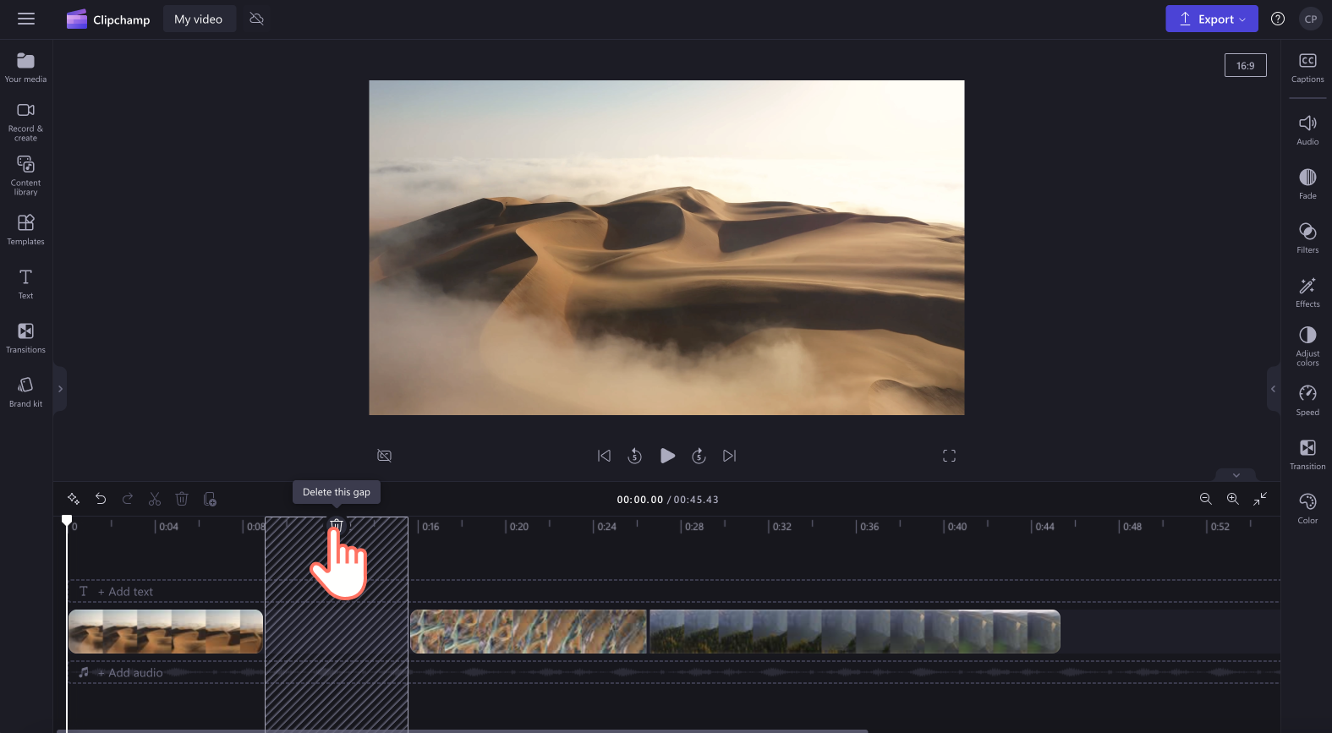
Task: Click the Export button
Action: (1211, 19)
